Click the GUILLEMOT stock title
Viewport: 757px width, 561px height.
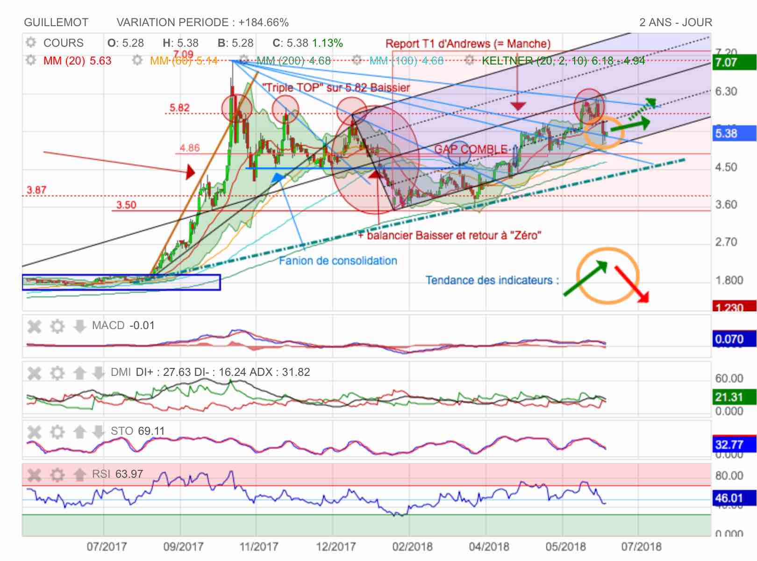pos(56,22)
